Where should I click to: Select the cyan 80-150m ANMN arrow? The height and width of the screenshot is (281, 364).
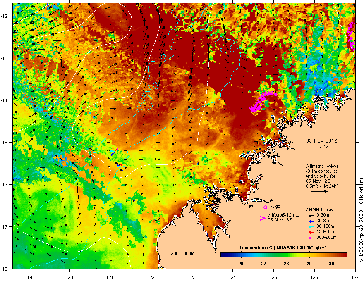pyautogui.click(x=311, y=227)
